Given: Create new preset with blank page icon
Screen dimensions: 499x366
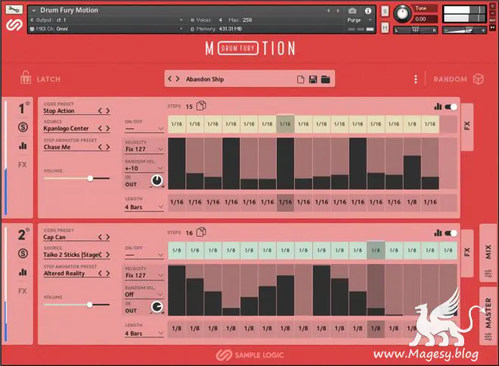Looking at the screenshot, I should pos(300,79).
